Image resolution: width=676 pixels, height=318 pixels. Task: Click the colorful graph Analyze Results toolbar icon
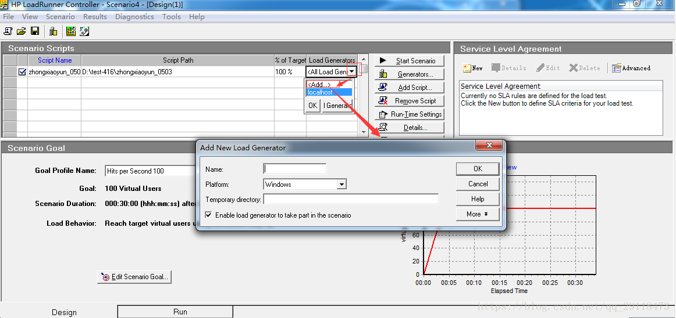[x=71, y=31]
